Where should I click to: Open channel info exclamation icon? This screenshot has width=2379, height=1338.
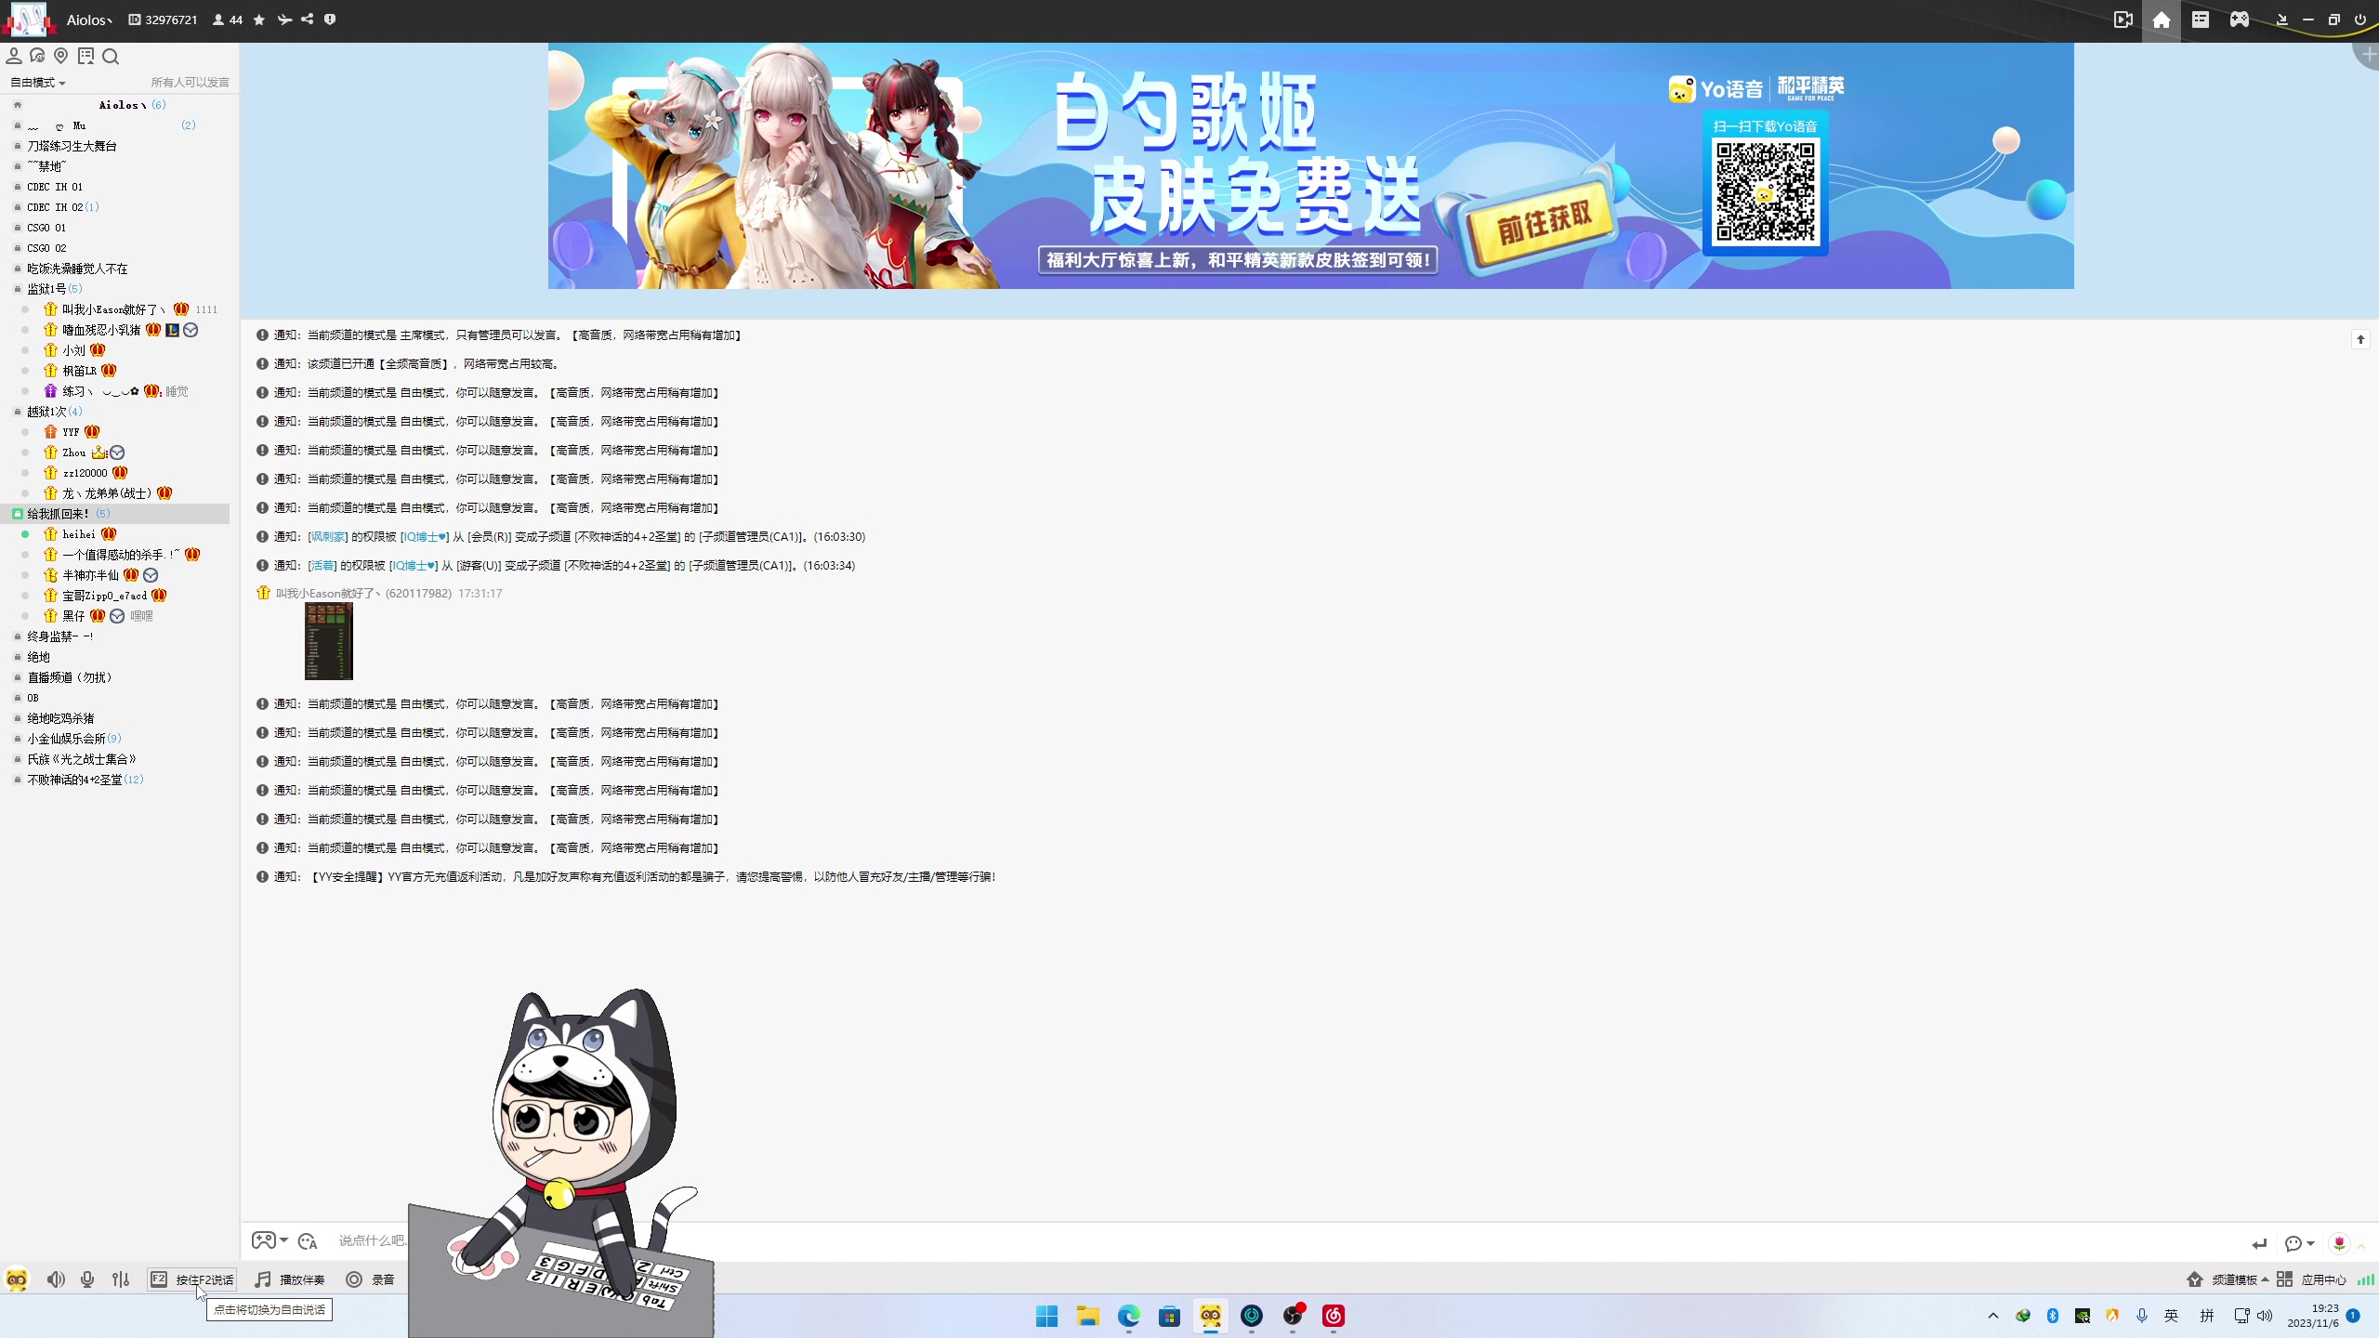pos(330,20)
